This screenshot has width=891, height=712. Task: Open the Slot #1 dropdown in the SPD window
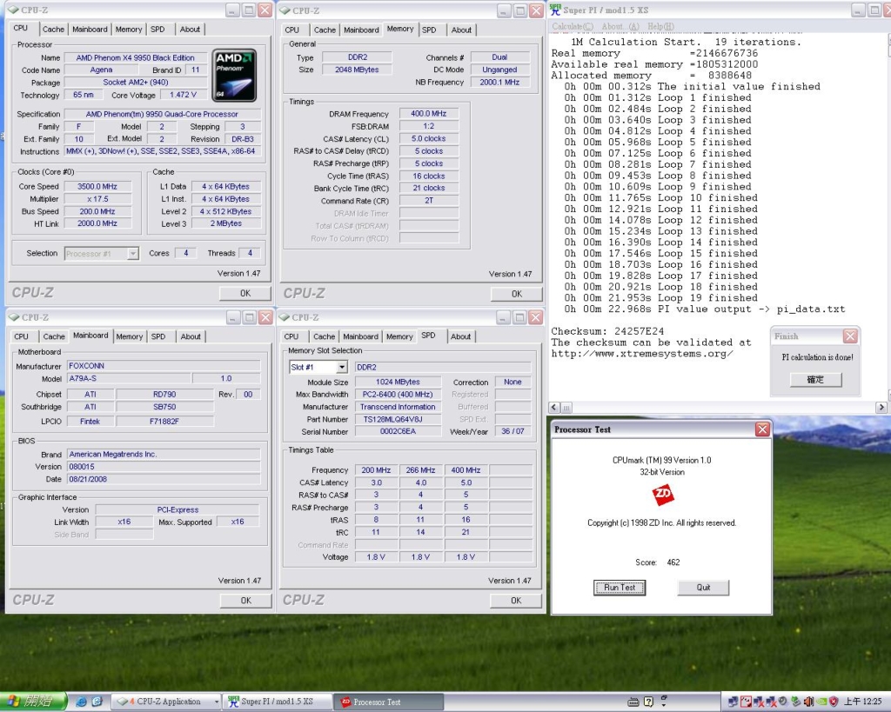(x=341, y=368)
